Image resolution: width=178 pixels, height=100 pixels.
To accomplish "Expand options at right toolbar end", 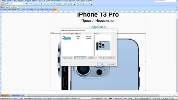I will 92,4.
